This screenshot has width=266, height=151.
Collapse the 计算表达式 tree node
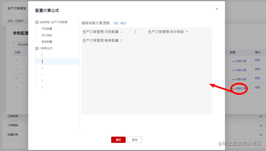[x=37, y=48]
